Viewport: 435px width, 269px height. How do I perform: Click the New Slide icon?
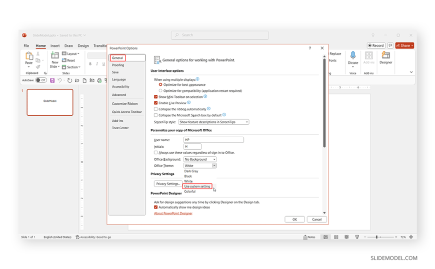pos(54,56)
